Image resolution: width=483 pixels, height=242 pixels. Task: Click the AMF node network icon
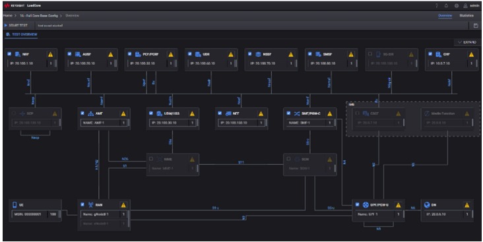pos(90,113)
